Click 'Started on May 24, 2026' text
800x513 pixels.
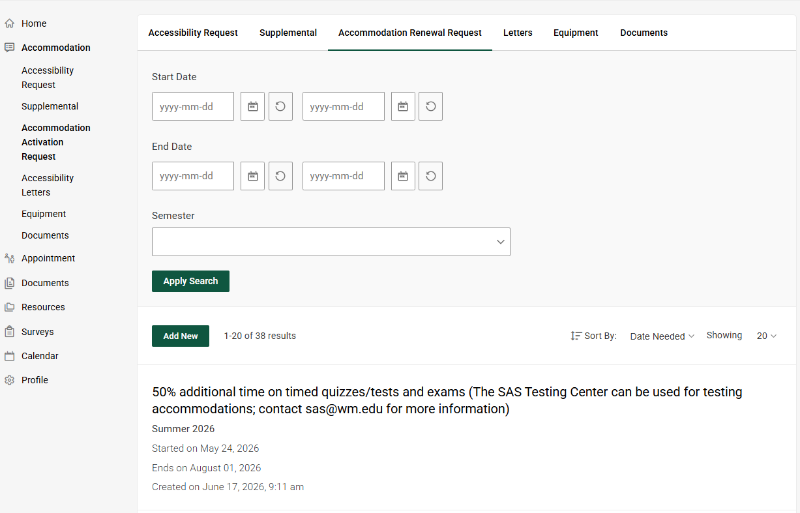tap(205, 448)
